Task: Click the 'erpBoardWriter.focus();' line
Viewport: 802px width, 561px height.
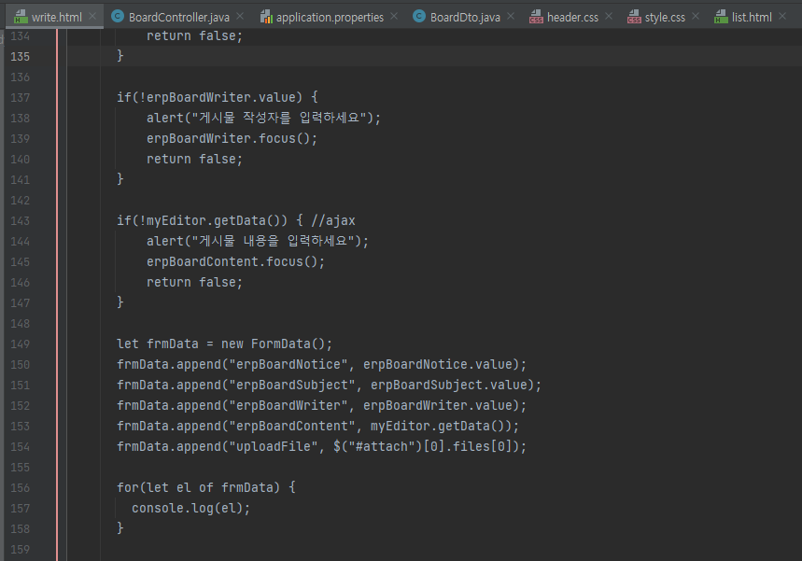Action: [232, 138]
